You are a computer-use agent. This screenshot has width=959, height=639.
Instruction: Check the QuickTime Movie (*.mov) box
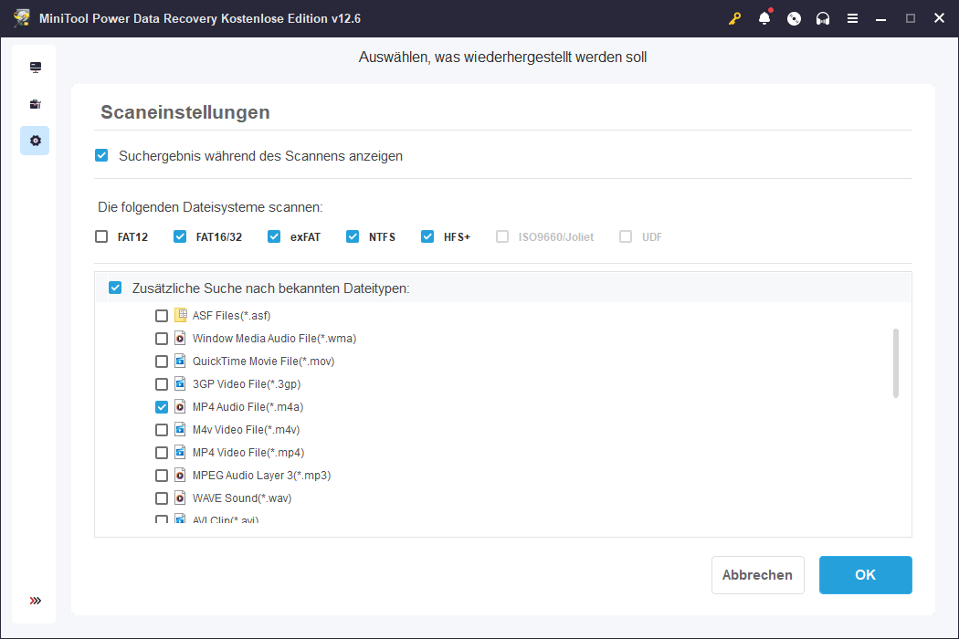click(162, 361)
